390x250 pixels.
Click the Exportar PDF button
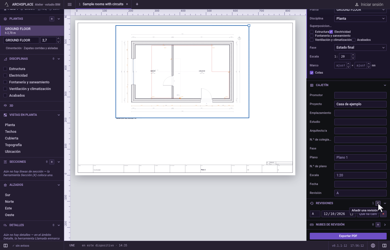click(x=348, y=236)
